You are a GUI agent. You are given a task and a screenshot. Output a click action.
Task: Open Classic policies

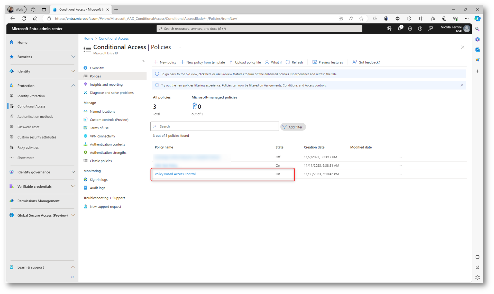[101, 161]
